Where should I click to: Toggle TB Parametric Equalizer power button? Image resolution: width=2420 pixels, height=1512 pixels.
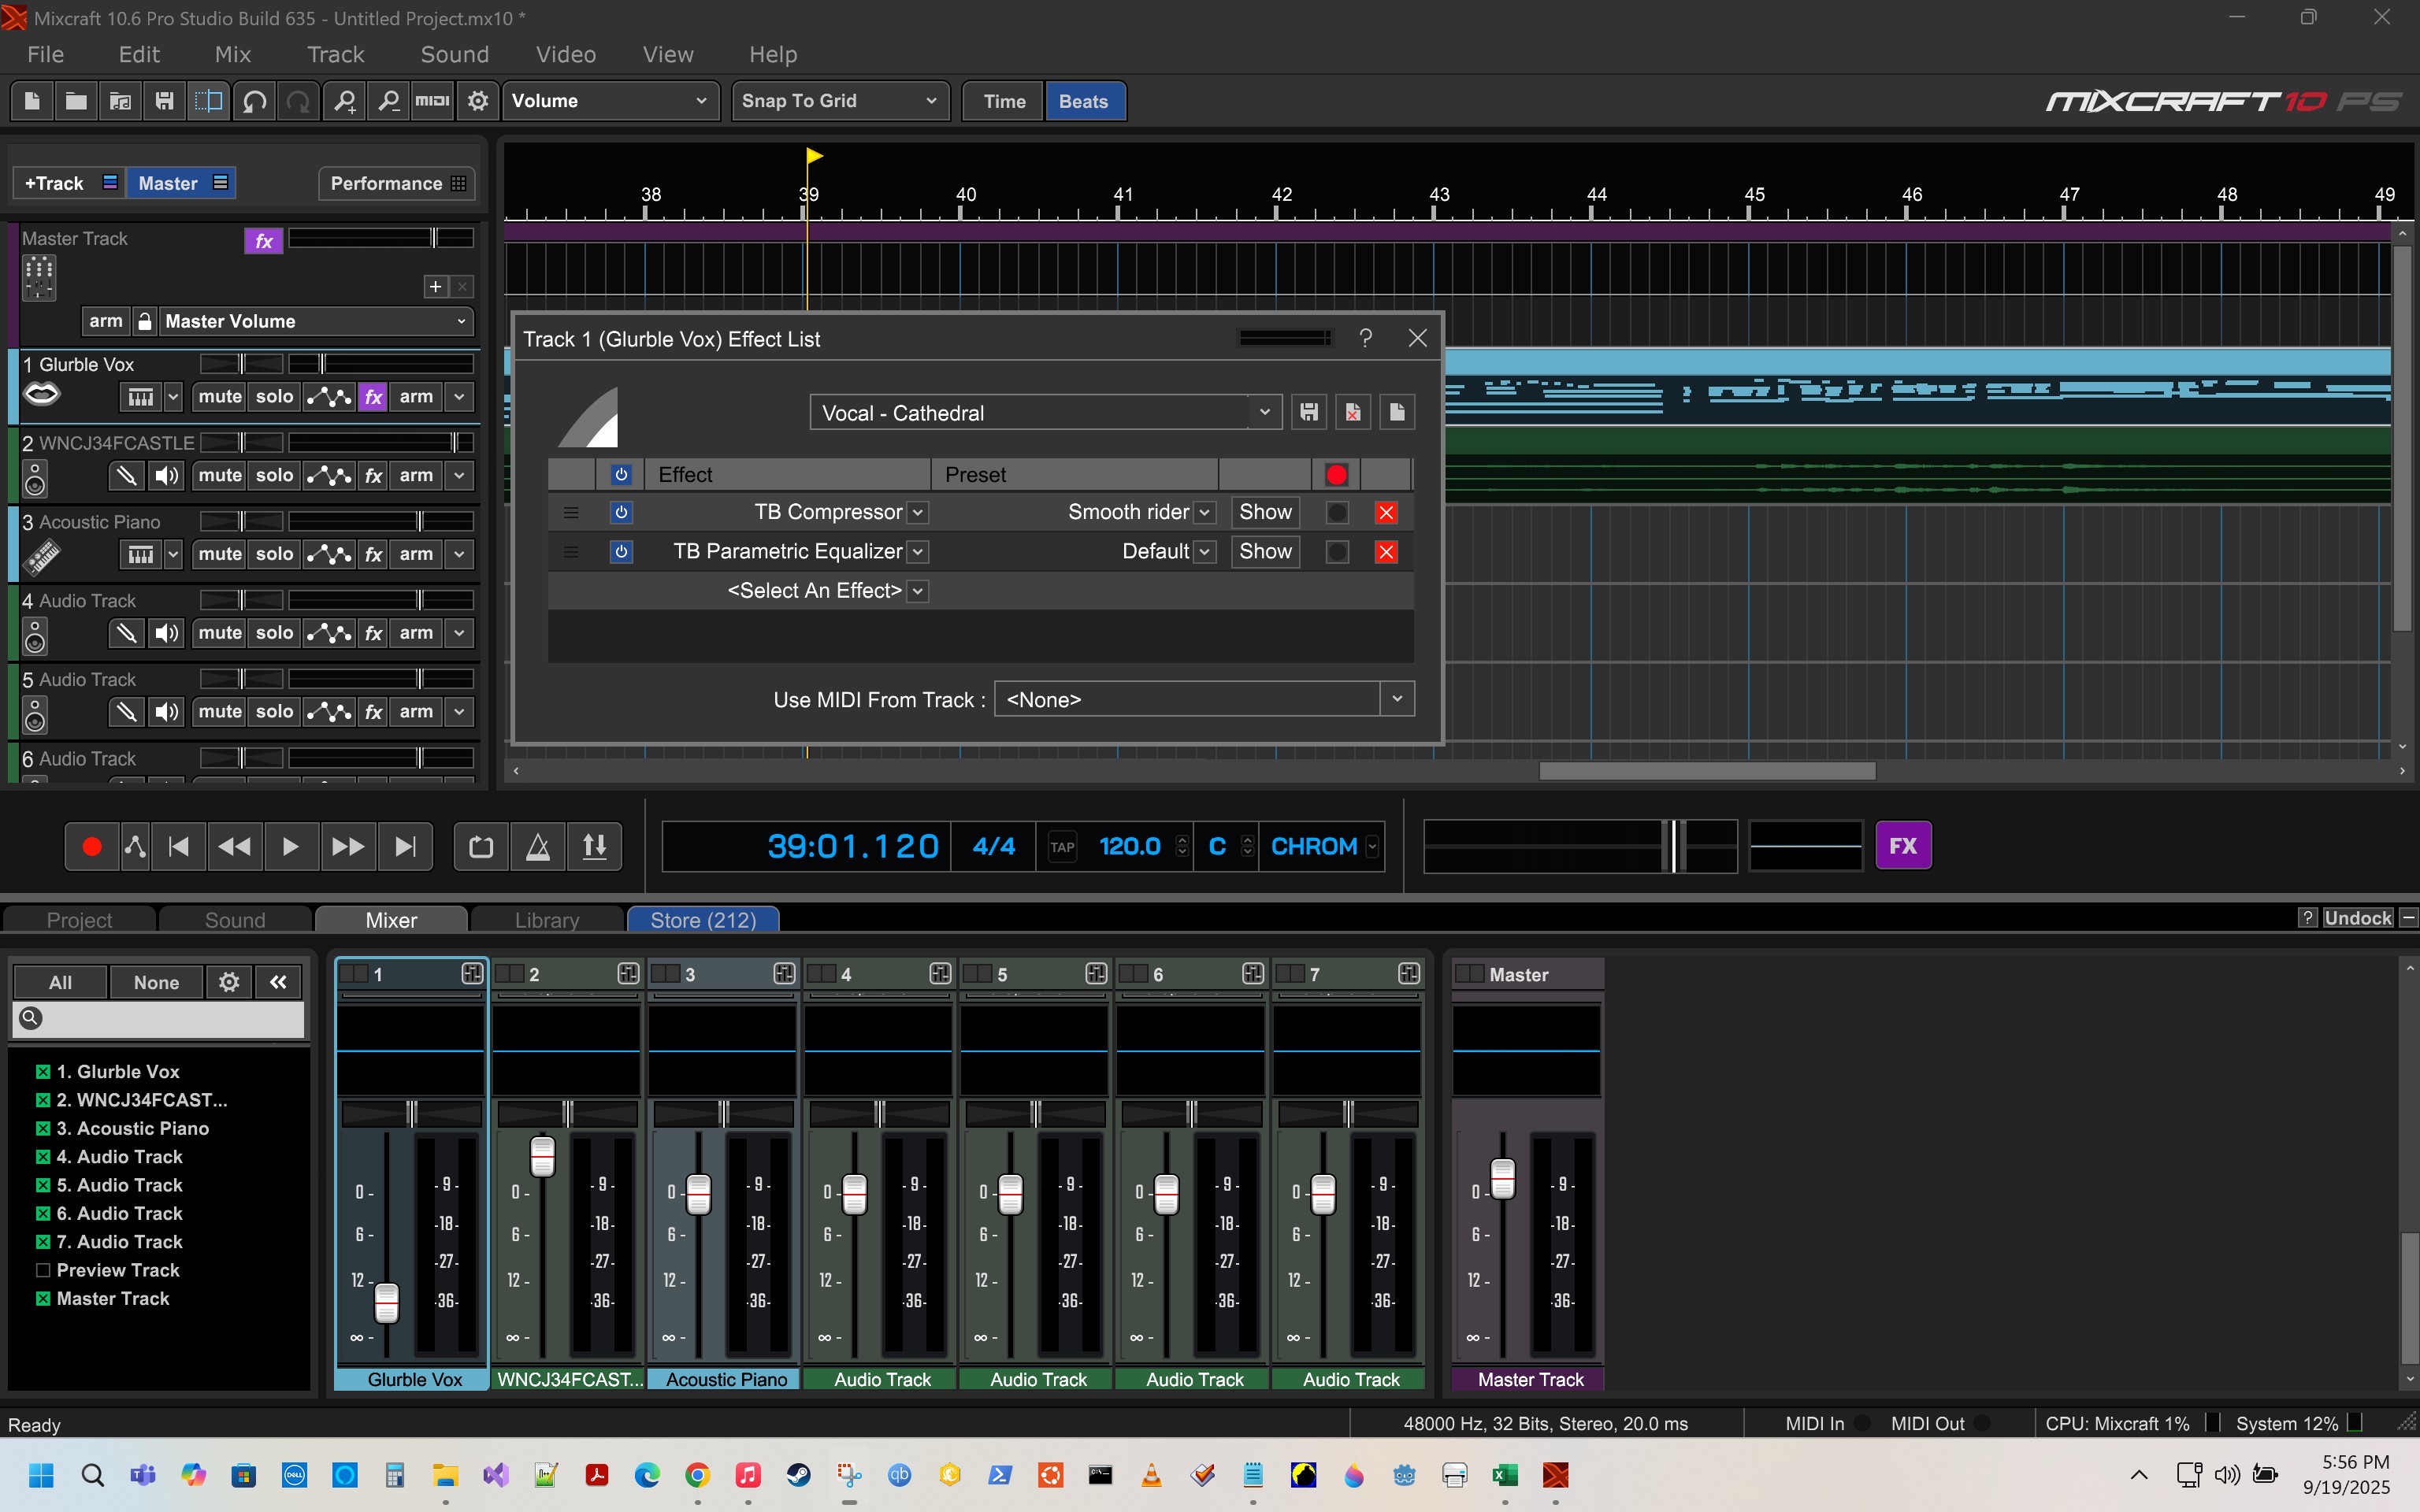coord(621,552)
